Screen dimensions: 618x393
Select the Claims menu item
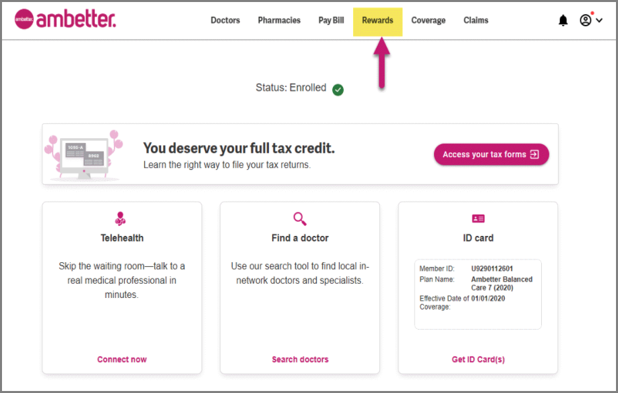(475, 20)
